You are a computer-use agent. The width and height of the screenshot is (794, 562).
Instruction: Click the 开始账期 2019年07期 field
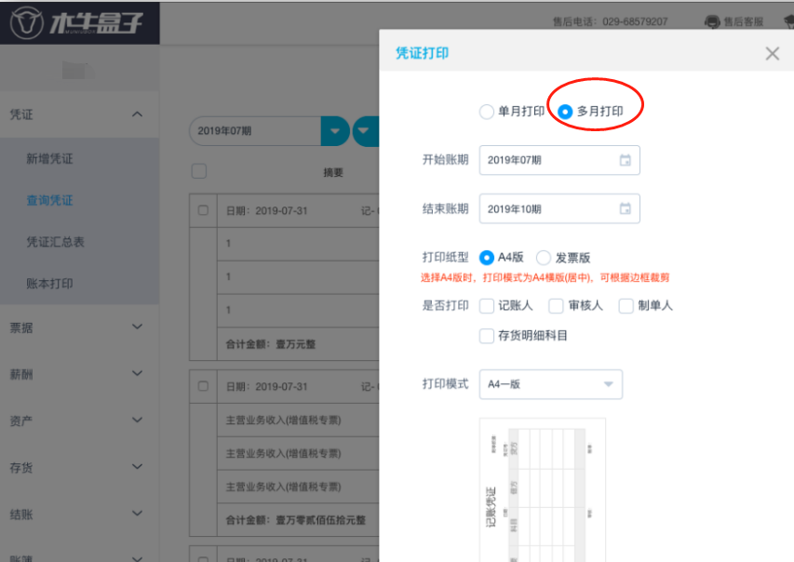(559, 160)
